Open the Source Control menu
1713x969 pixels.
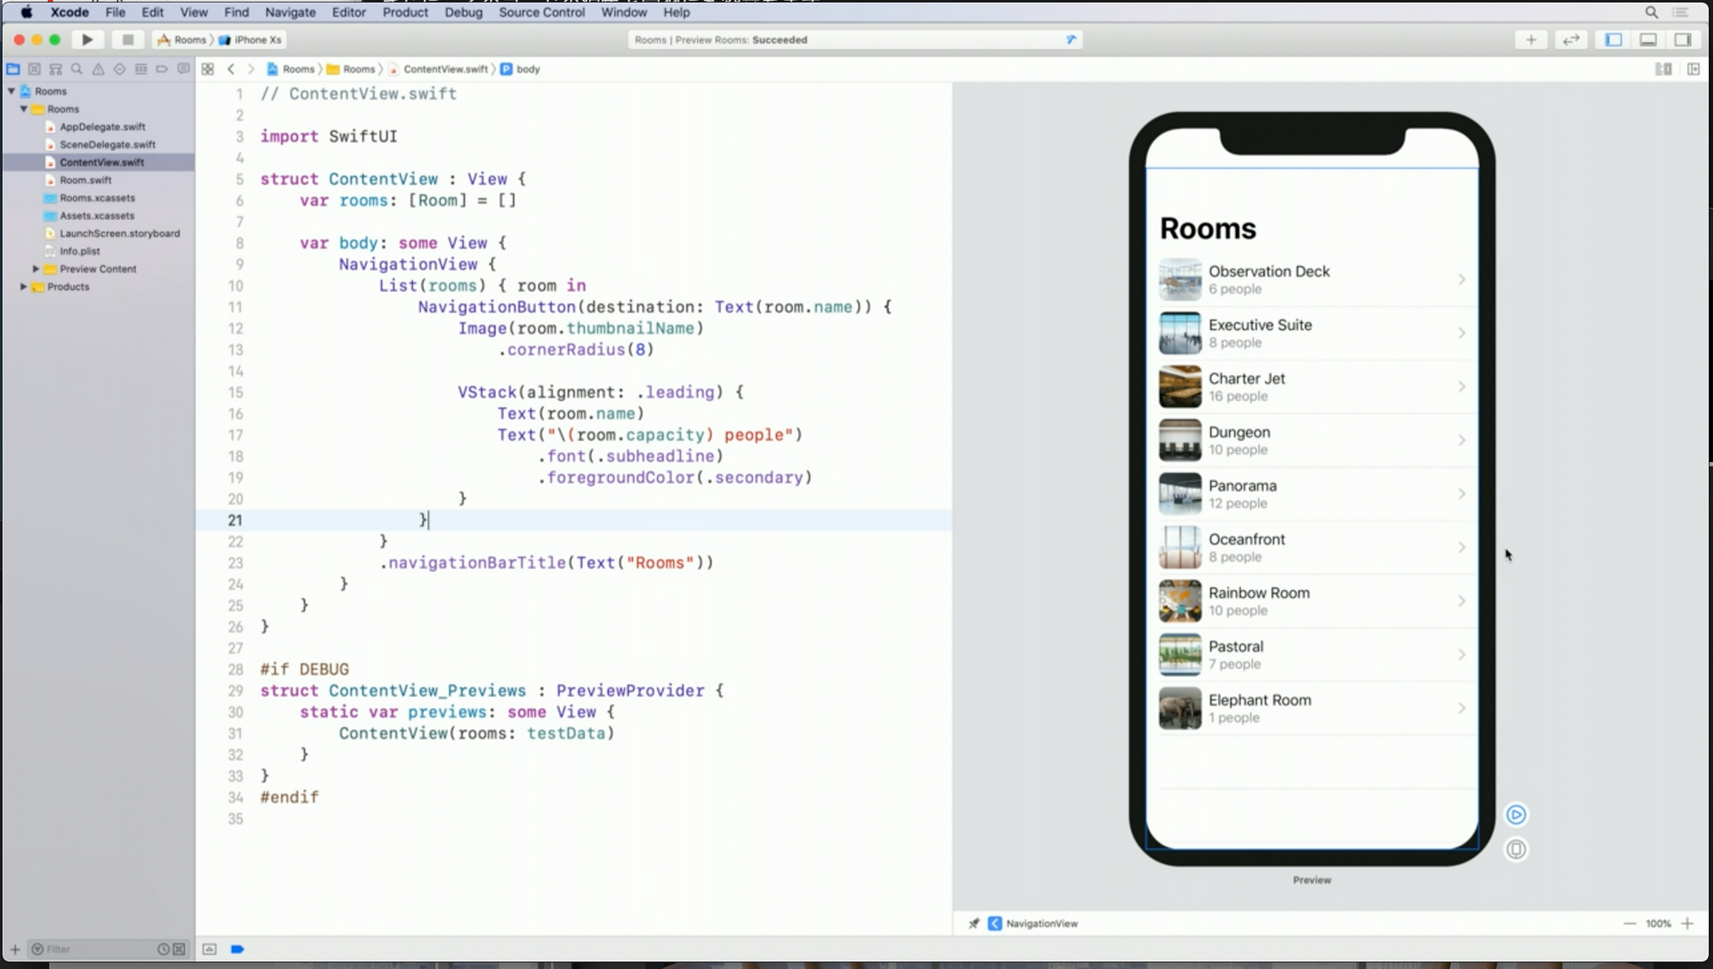pos(541,12)
